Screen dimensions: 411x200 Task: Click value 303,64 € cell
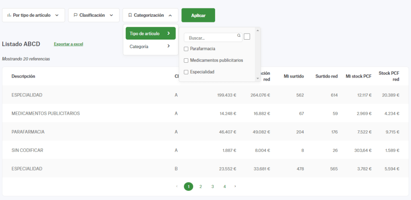coord(362,150)
